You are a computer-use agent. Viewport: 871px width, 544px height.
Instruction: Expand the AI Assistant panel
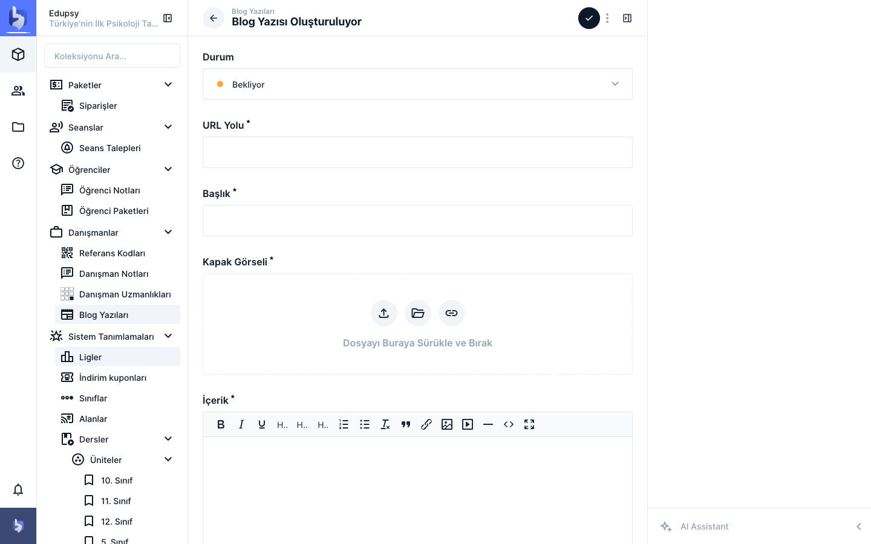pyautogui.click(x=858, y=526)
